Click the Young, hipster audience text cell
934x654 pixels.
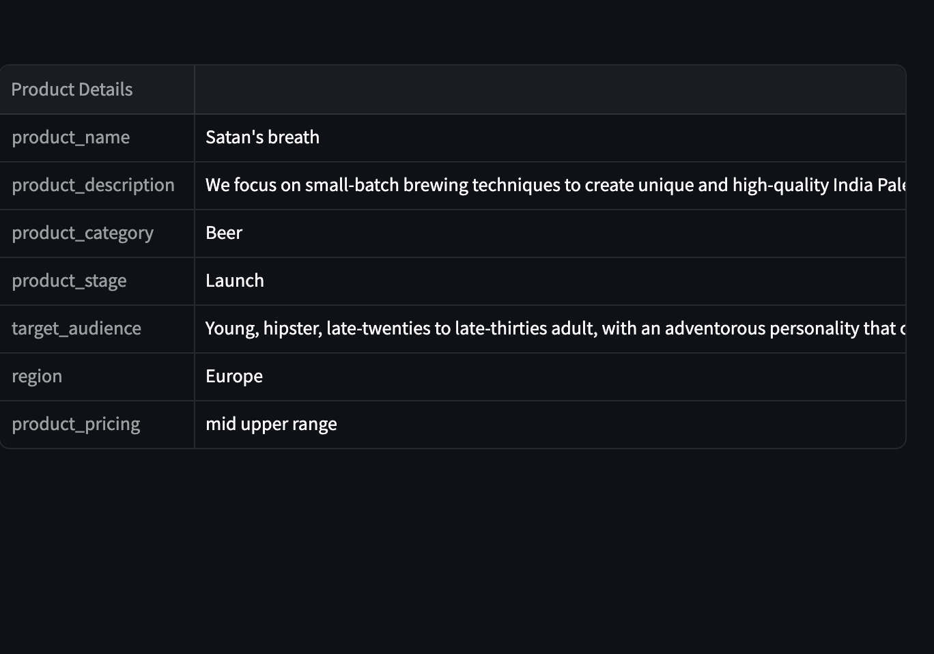pyautogui.click(x=550, y=329)
